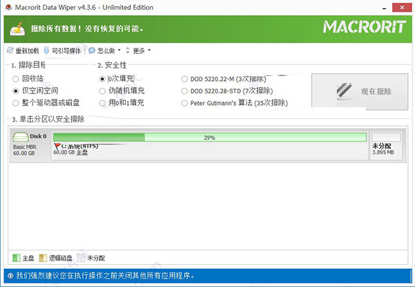Click the 60.00 GB disk size under Basic MBR

(x=24, y=153)
